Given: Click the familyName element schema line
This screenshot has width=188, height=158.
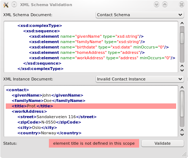Looking at the screenshot, I should click(x=87, y=42).
